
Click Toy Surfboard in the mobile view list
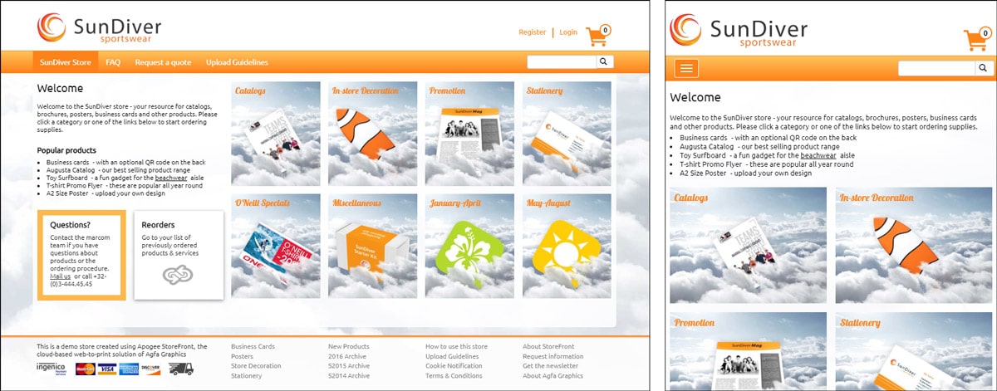703,155
